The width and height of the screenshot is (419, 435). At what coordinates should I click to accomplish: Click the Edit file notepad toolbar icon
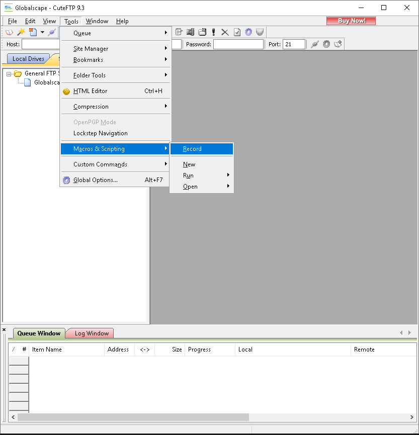click(x=179, y=32)
